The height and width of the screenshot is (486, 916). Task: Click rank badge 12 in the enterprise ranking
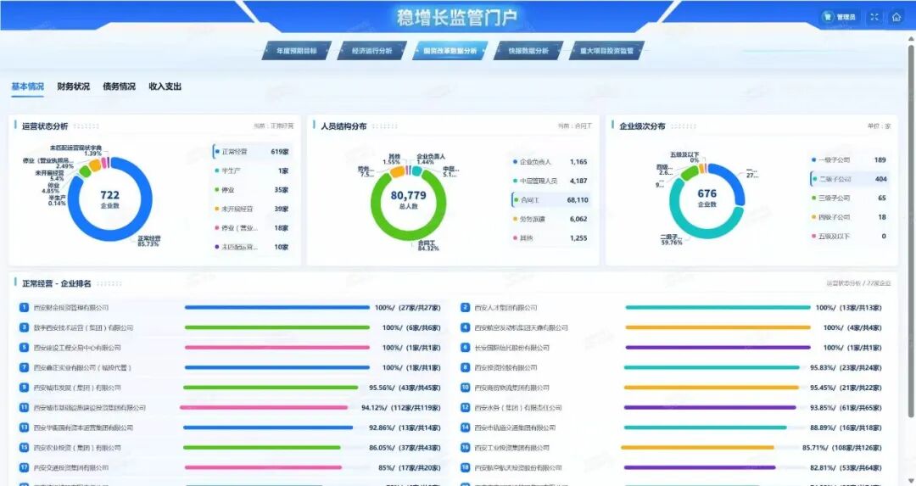coord(465,407)
